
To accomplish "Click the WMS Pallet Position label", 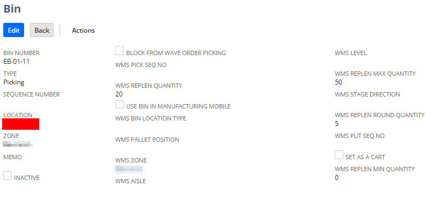I will pos(147,140).
